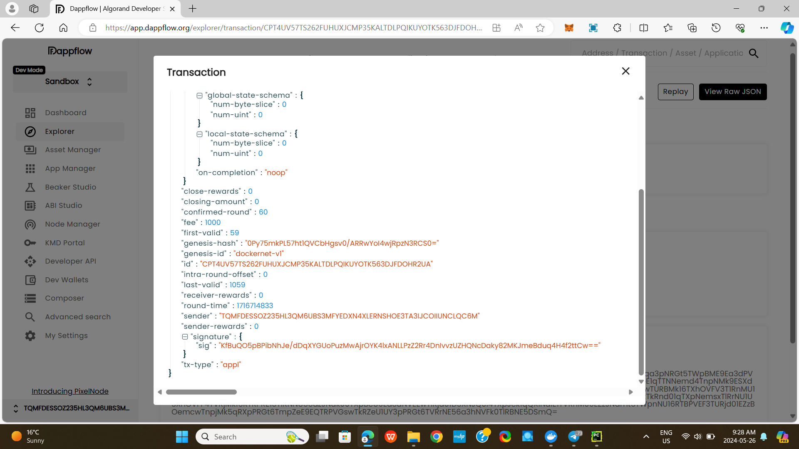Screen dimensions: 799x449
Task: Click the Dev Wallets wallet icon
Action: point(30,280)
